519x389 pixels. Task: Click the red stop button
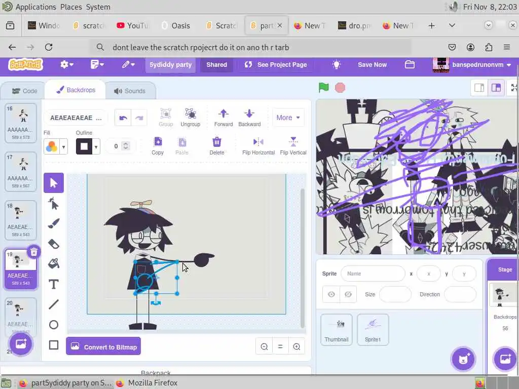[340, 88]
